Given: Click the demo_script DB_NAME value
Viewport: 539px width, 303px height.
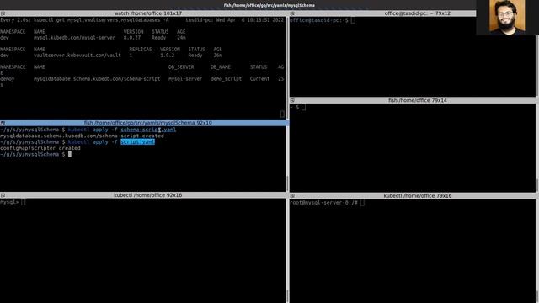Looking at the screenshot, I should point(226,78).
